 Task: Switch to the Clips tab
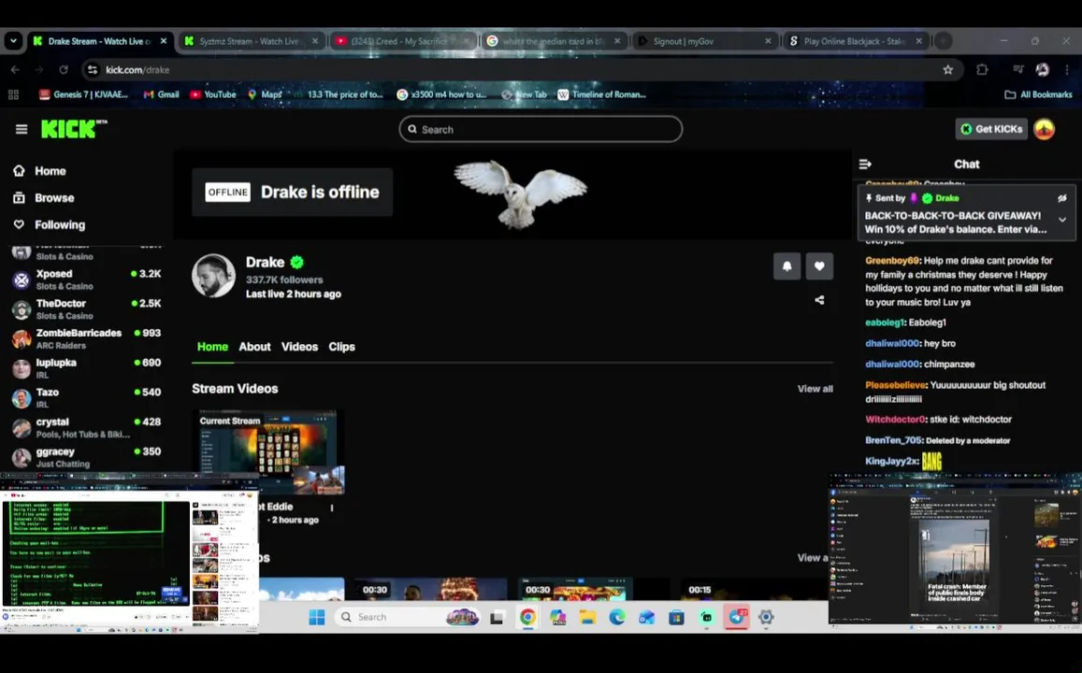pyautogui.click(x=341, y=347)
